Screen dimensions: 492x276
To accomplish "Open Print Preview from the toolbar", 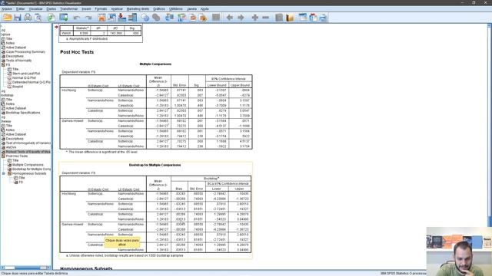I will click(x=38, y=18).
